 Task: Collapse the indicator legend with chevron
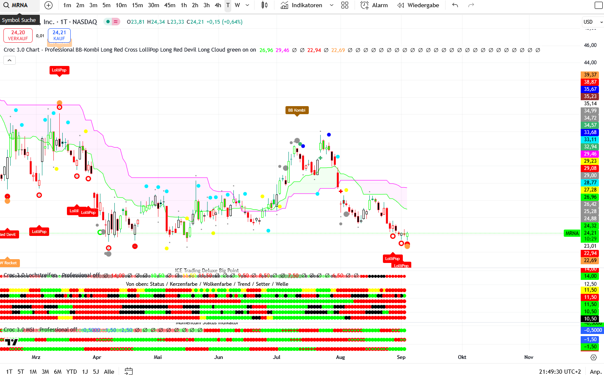pyautogui.click(x=9, y=60)
